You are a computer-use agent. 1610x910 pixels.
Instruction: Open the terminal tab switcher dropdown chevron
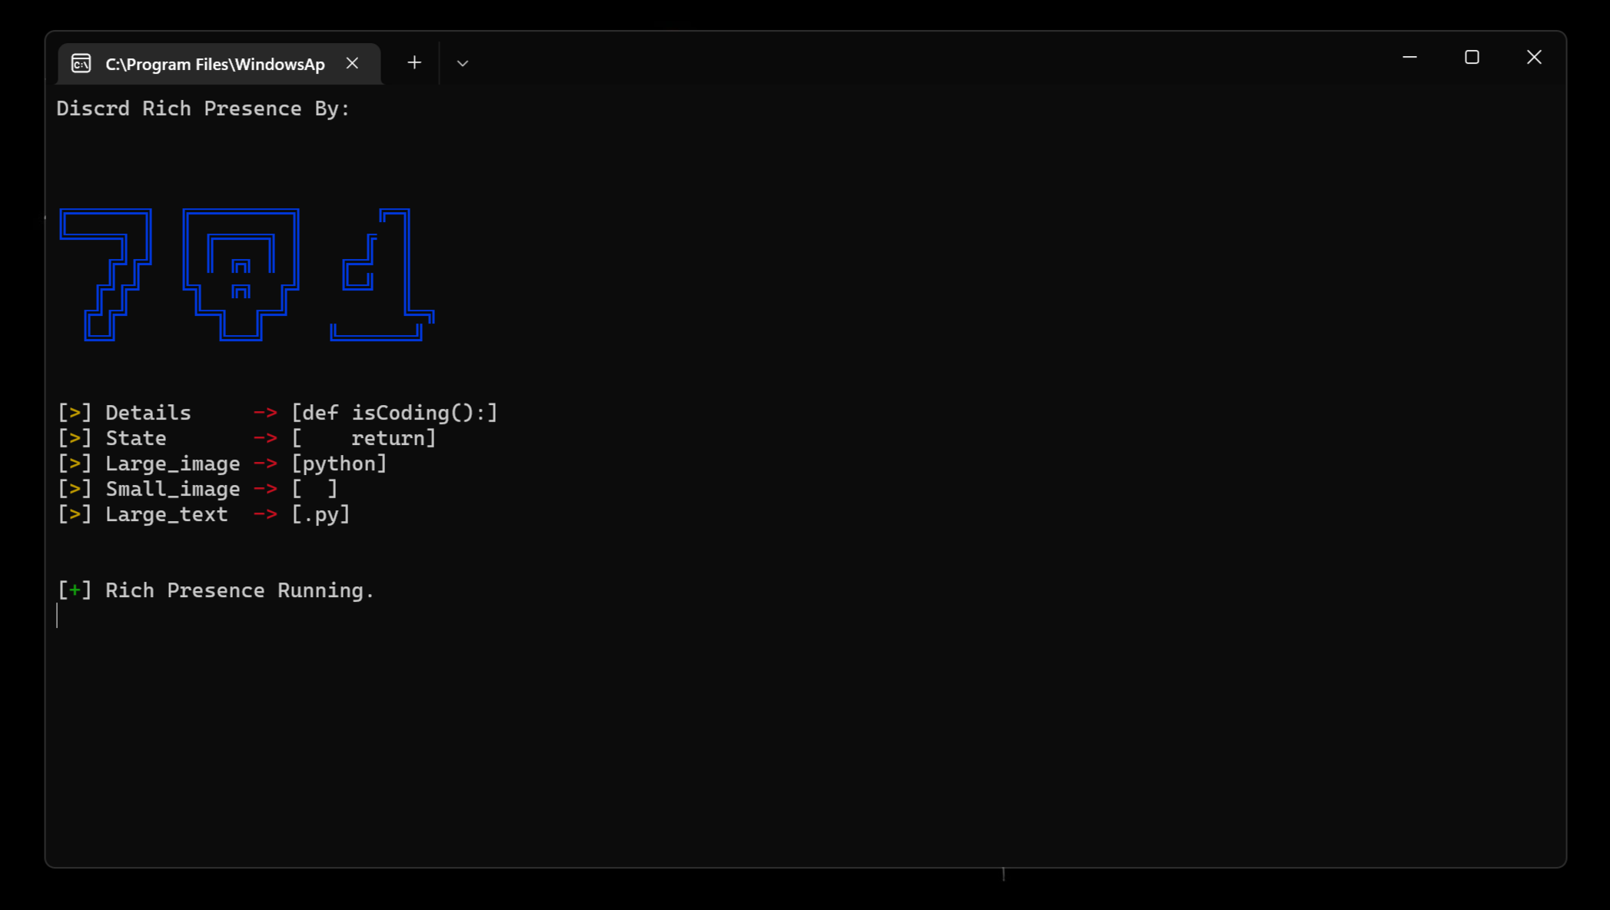point(463,63)
